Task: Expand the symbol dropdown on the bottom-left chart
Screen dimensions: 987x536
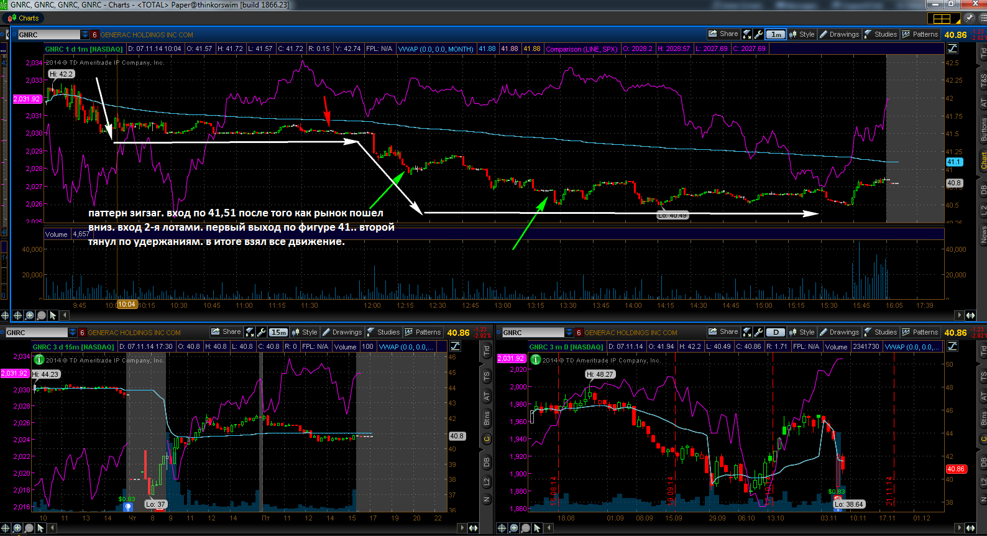Action: point(73,333)
